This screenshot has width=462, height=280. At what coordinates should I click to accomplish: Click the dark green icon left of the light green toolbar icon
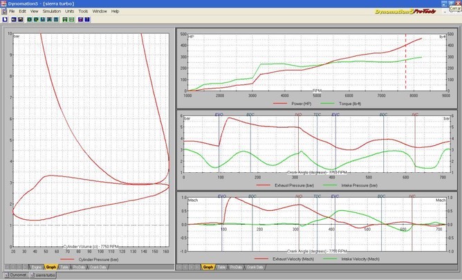[x=65, y=19]
